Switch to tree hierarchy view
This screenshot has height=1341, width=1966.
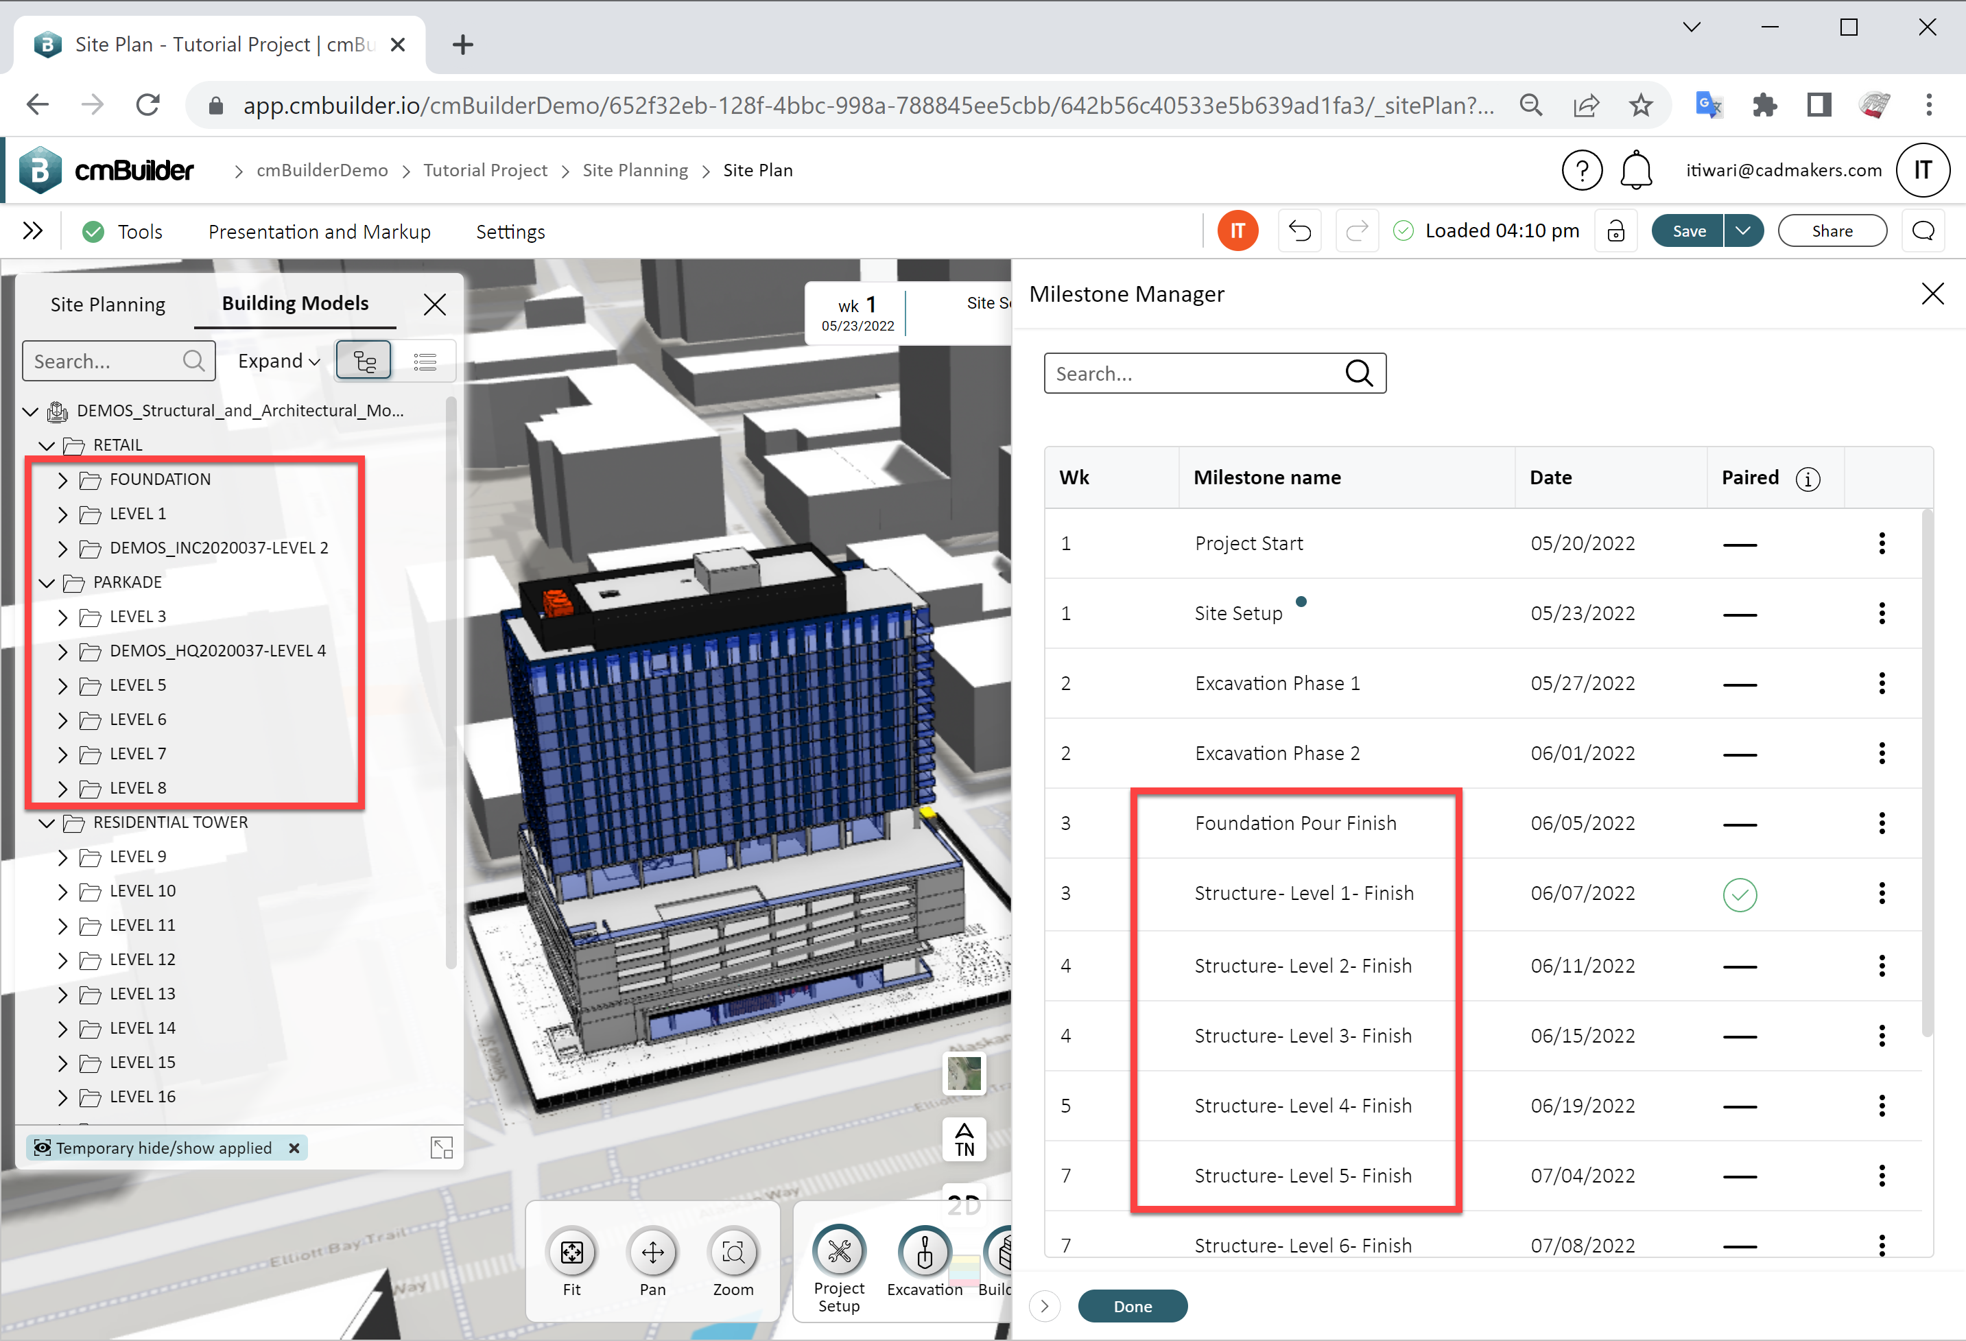pos(364,361)
